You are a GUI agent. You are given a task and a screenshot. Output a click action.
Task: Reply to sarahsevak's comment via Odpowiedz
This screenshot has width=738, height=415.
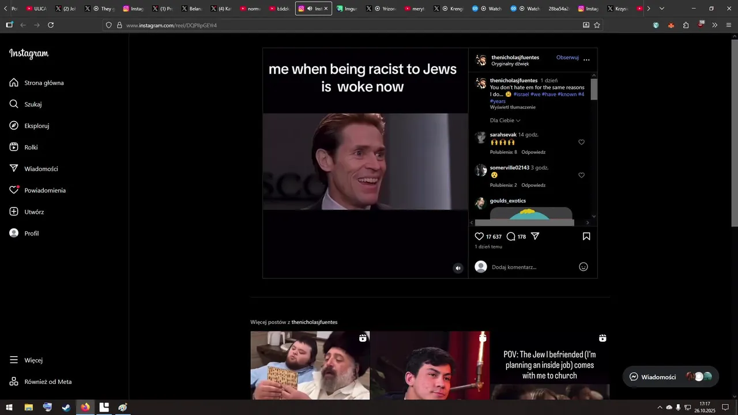[x=533, y=152]
